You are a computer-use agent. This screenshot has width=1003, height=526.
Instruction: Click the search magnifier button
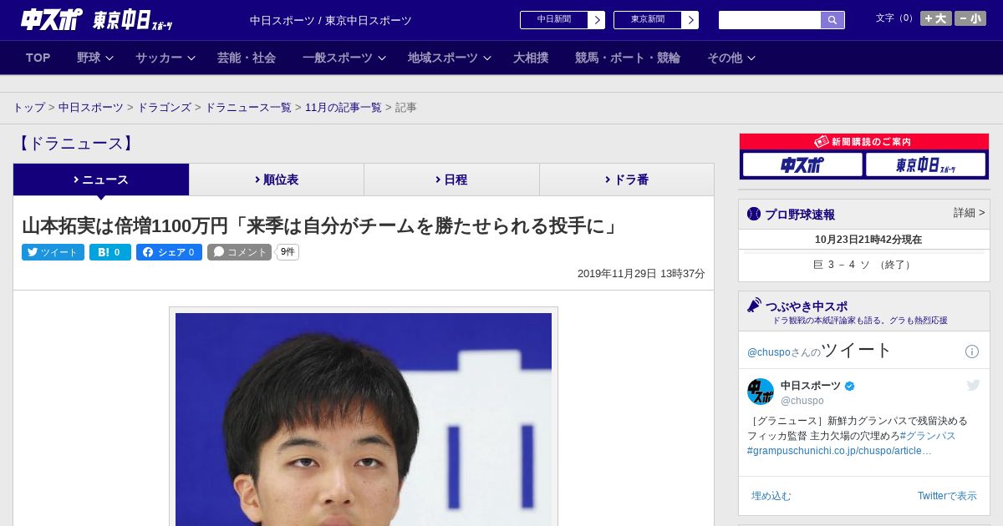pyautogui.click(x=832, y=20)
